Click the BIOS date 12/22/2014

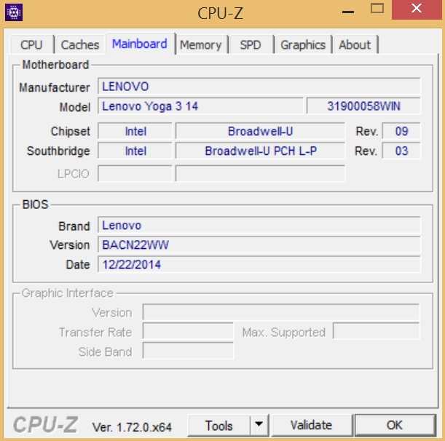pos(259,264)
